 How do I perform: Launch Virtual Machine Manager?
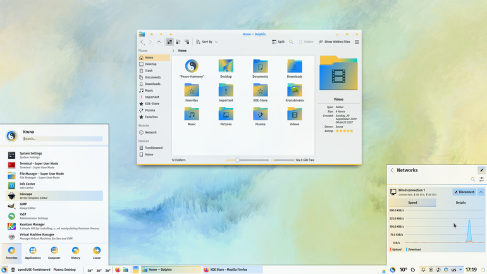coord(54,237)
